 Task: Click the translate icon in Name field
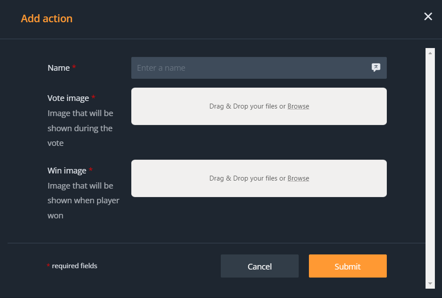tap(376, 68)
